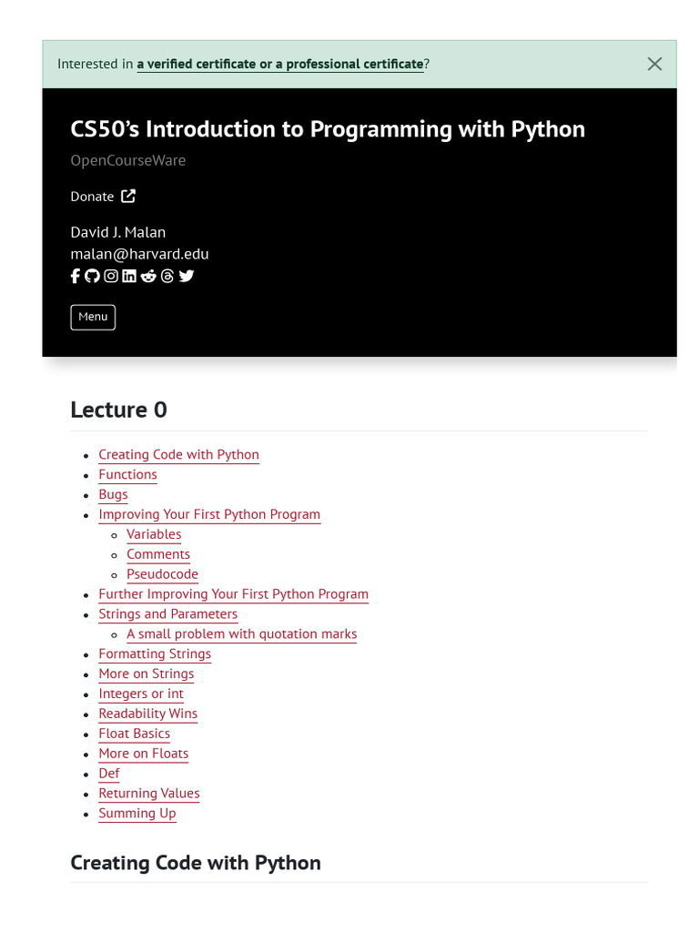Open David Malan's Facebook icon
This screenshot has width=699, height=932.
pyautogui.click(x=75, y=276)
